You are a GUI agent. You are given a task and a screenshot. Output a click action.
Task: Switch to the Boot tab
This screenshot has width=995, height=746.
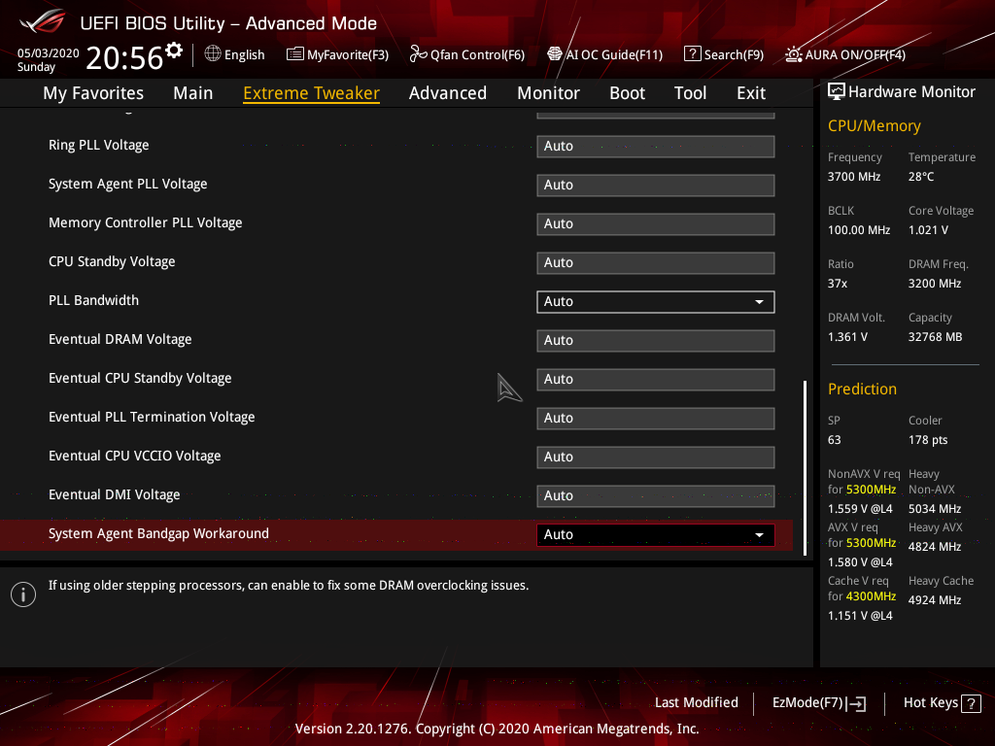[627, 93]
